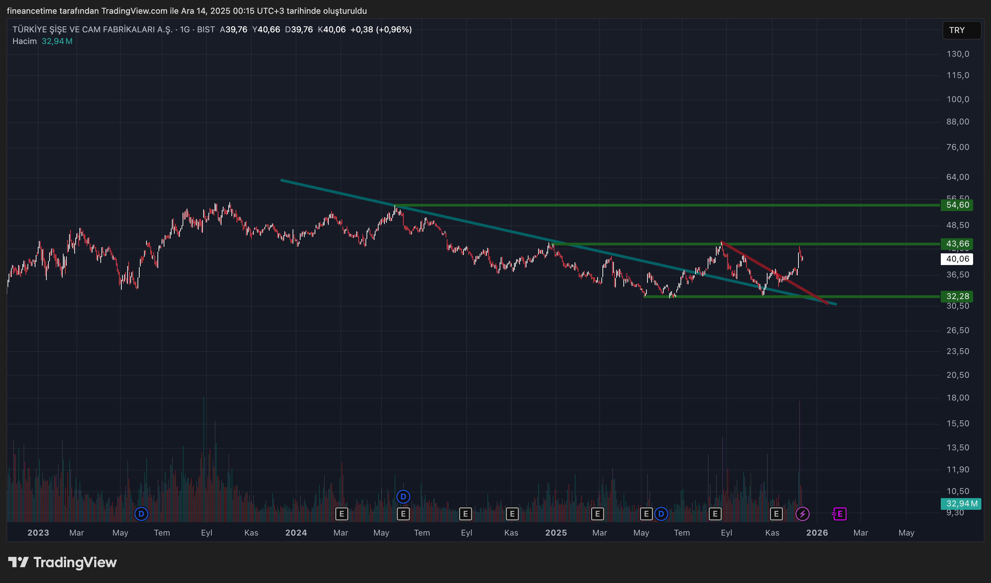The height and width of the screenshot is (583, 991).
Task: Click the dividend D marker near June 2025
Action: pyautogui.click(x=661, y=514)
